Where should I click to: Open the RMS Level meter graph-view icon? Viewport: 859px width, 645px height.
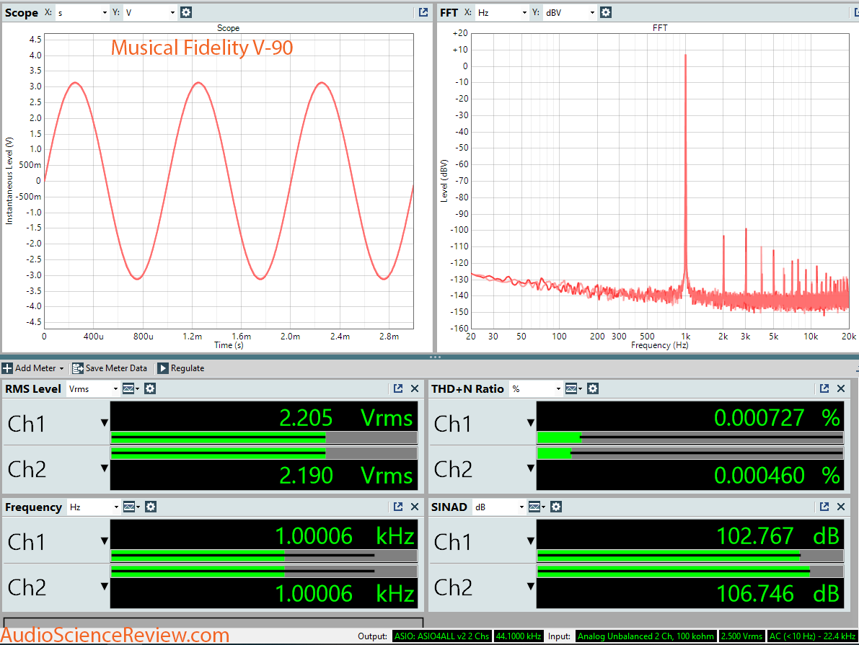tap(131, 388)
